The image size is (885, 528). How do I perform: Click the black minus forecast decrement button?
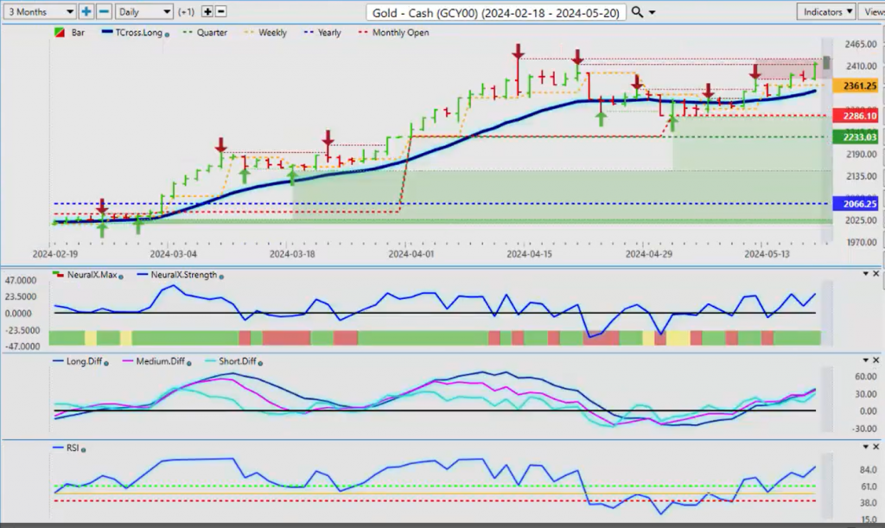point(220,11)
